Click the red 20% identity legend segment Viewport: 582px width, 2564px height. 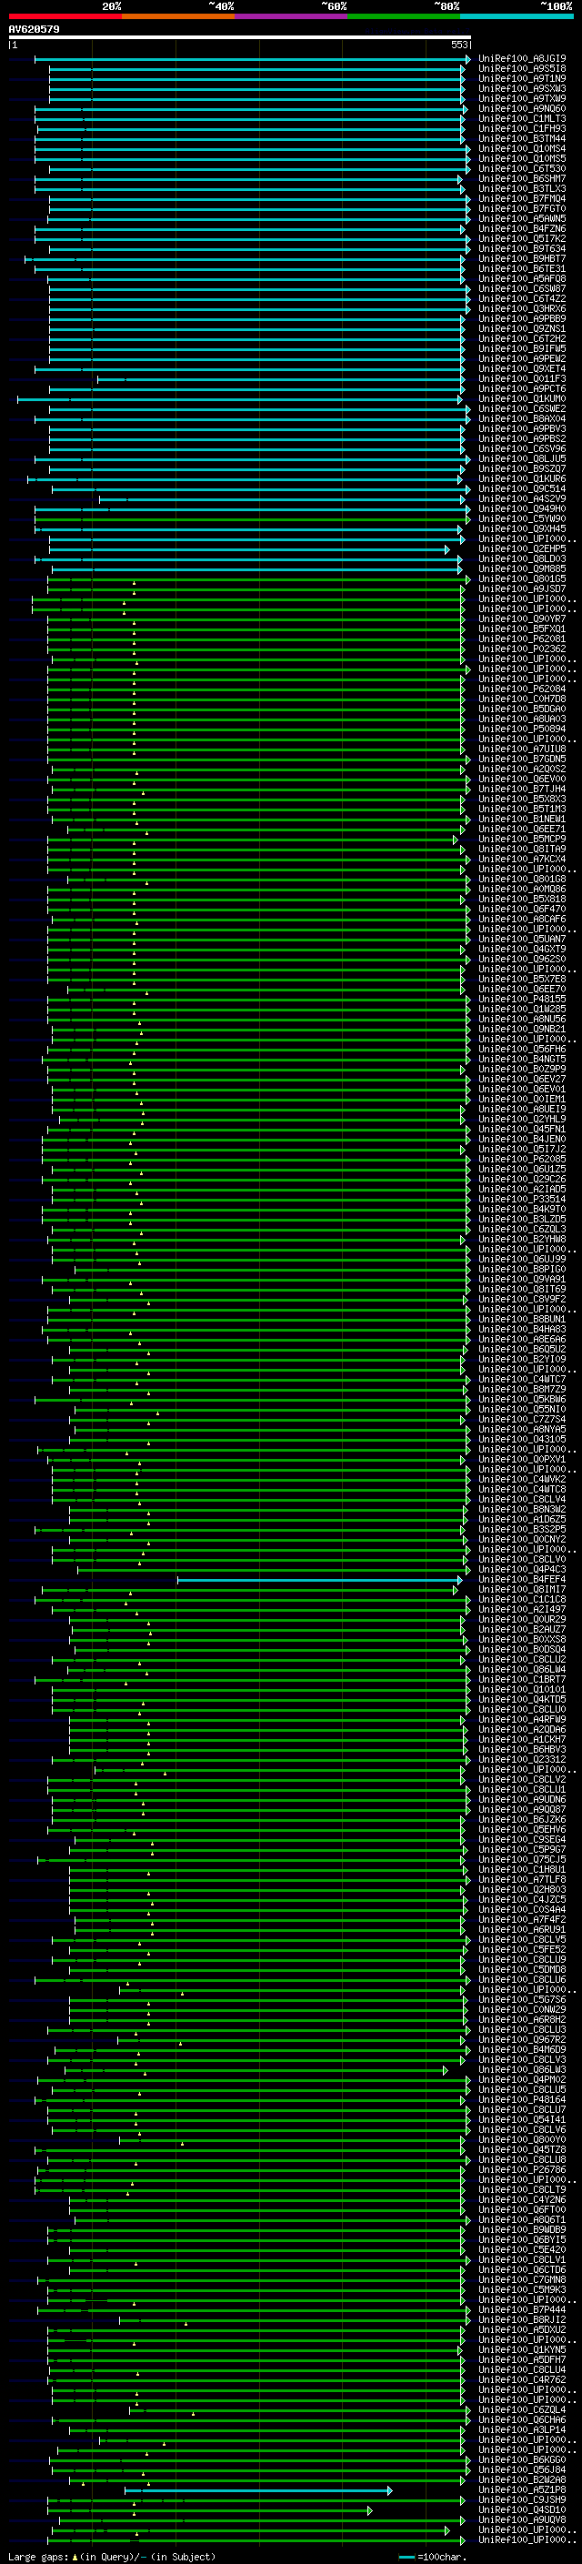click(x=65, y=16)
